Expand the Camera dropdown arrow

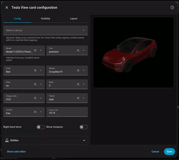pos(41,112)
